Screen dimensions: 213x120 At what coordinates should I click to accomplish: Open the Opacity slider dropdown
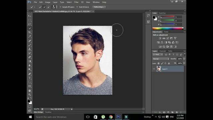[184, 59]
